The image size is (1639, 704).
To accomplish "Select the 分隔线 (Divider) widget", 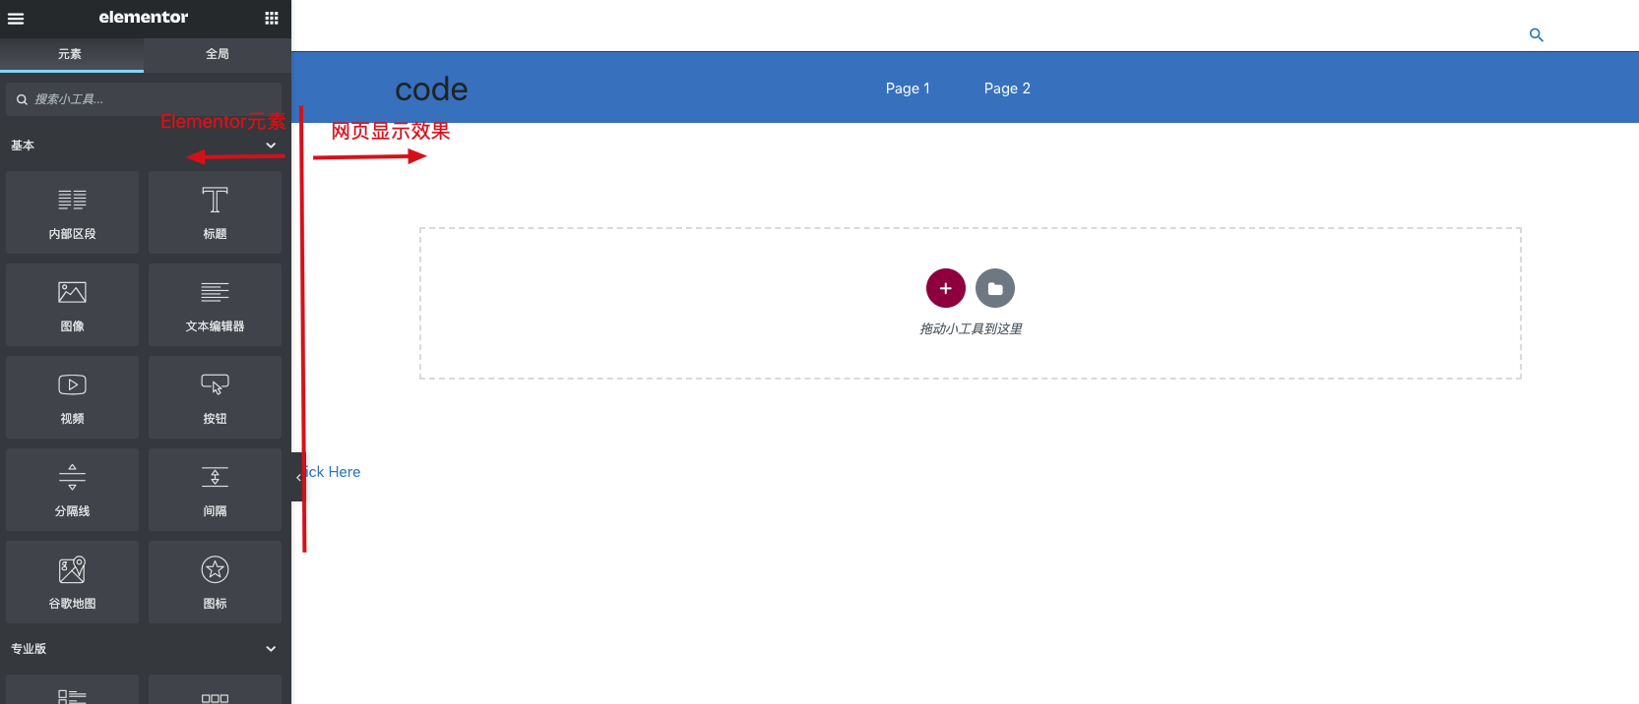I will point(72,490).
